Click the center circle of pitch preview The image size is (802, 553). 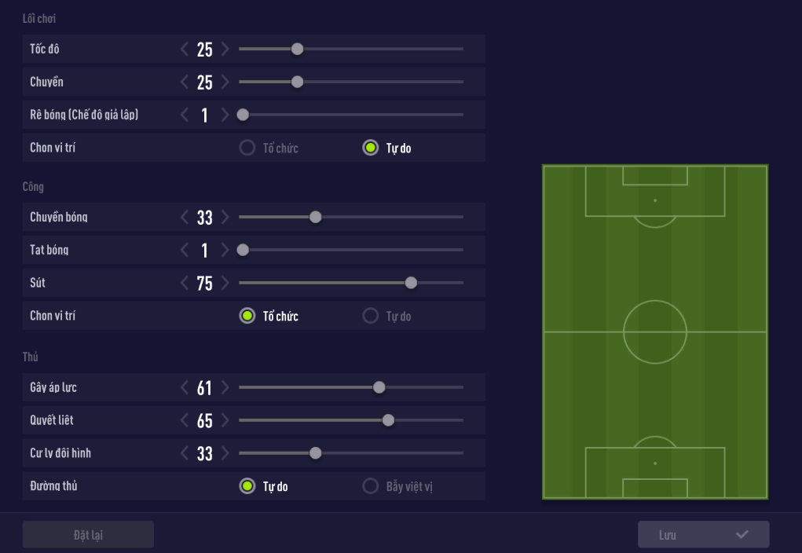655,331
